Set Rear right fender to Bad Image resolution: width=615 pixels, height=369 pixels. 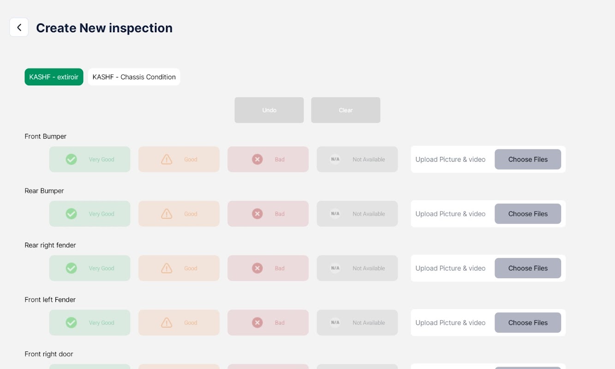(268, 268)
